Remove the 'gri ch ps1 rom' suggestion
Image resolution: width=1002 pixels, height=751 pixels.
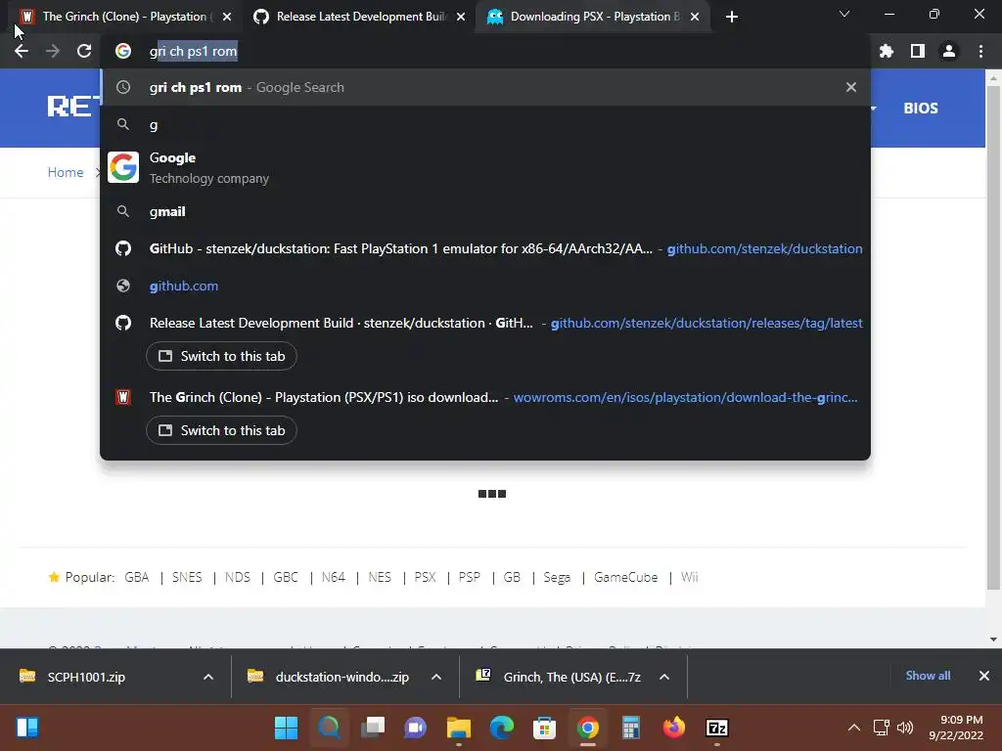click(x=851, y=87)
